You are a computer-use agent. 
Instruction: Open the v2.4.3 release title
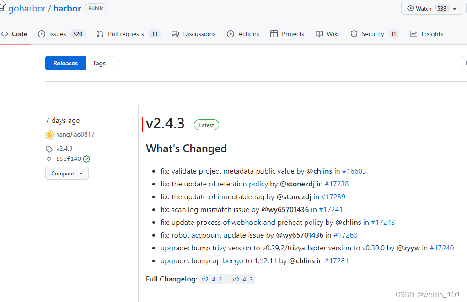pyautogui.click(x=165, y=123)
